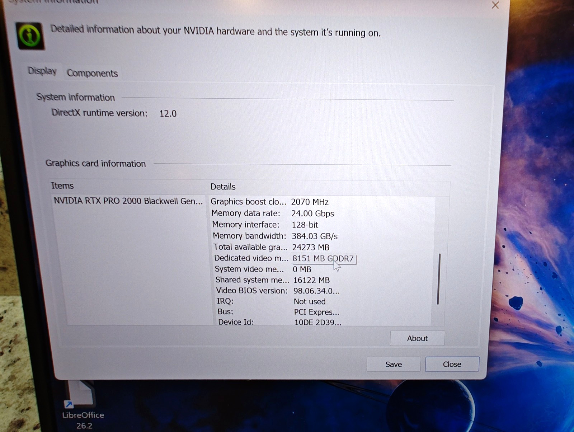
Task: Click the DirectX runtime version label
Action: click(99, 113)
